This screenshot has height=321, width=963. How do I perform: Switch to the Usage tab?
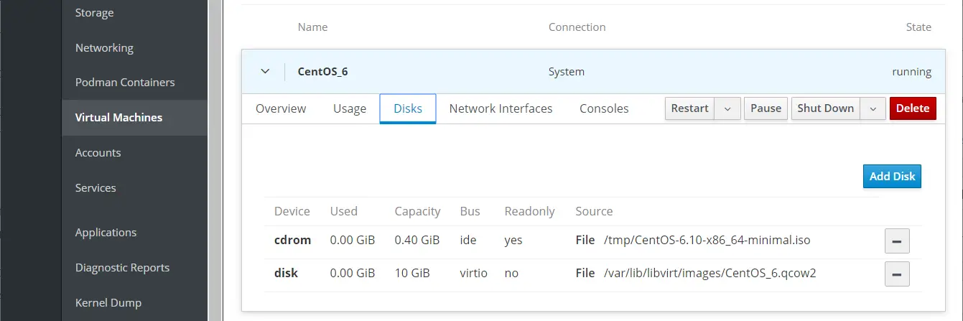(x=350, y=108)
